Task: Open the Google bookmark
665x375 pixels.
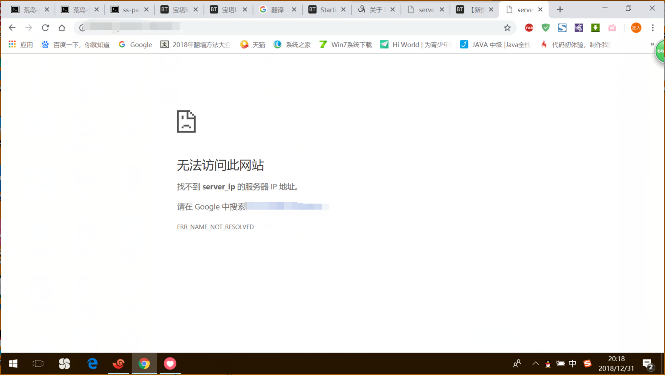Action: [x=135, y=45]
